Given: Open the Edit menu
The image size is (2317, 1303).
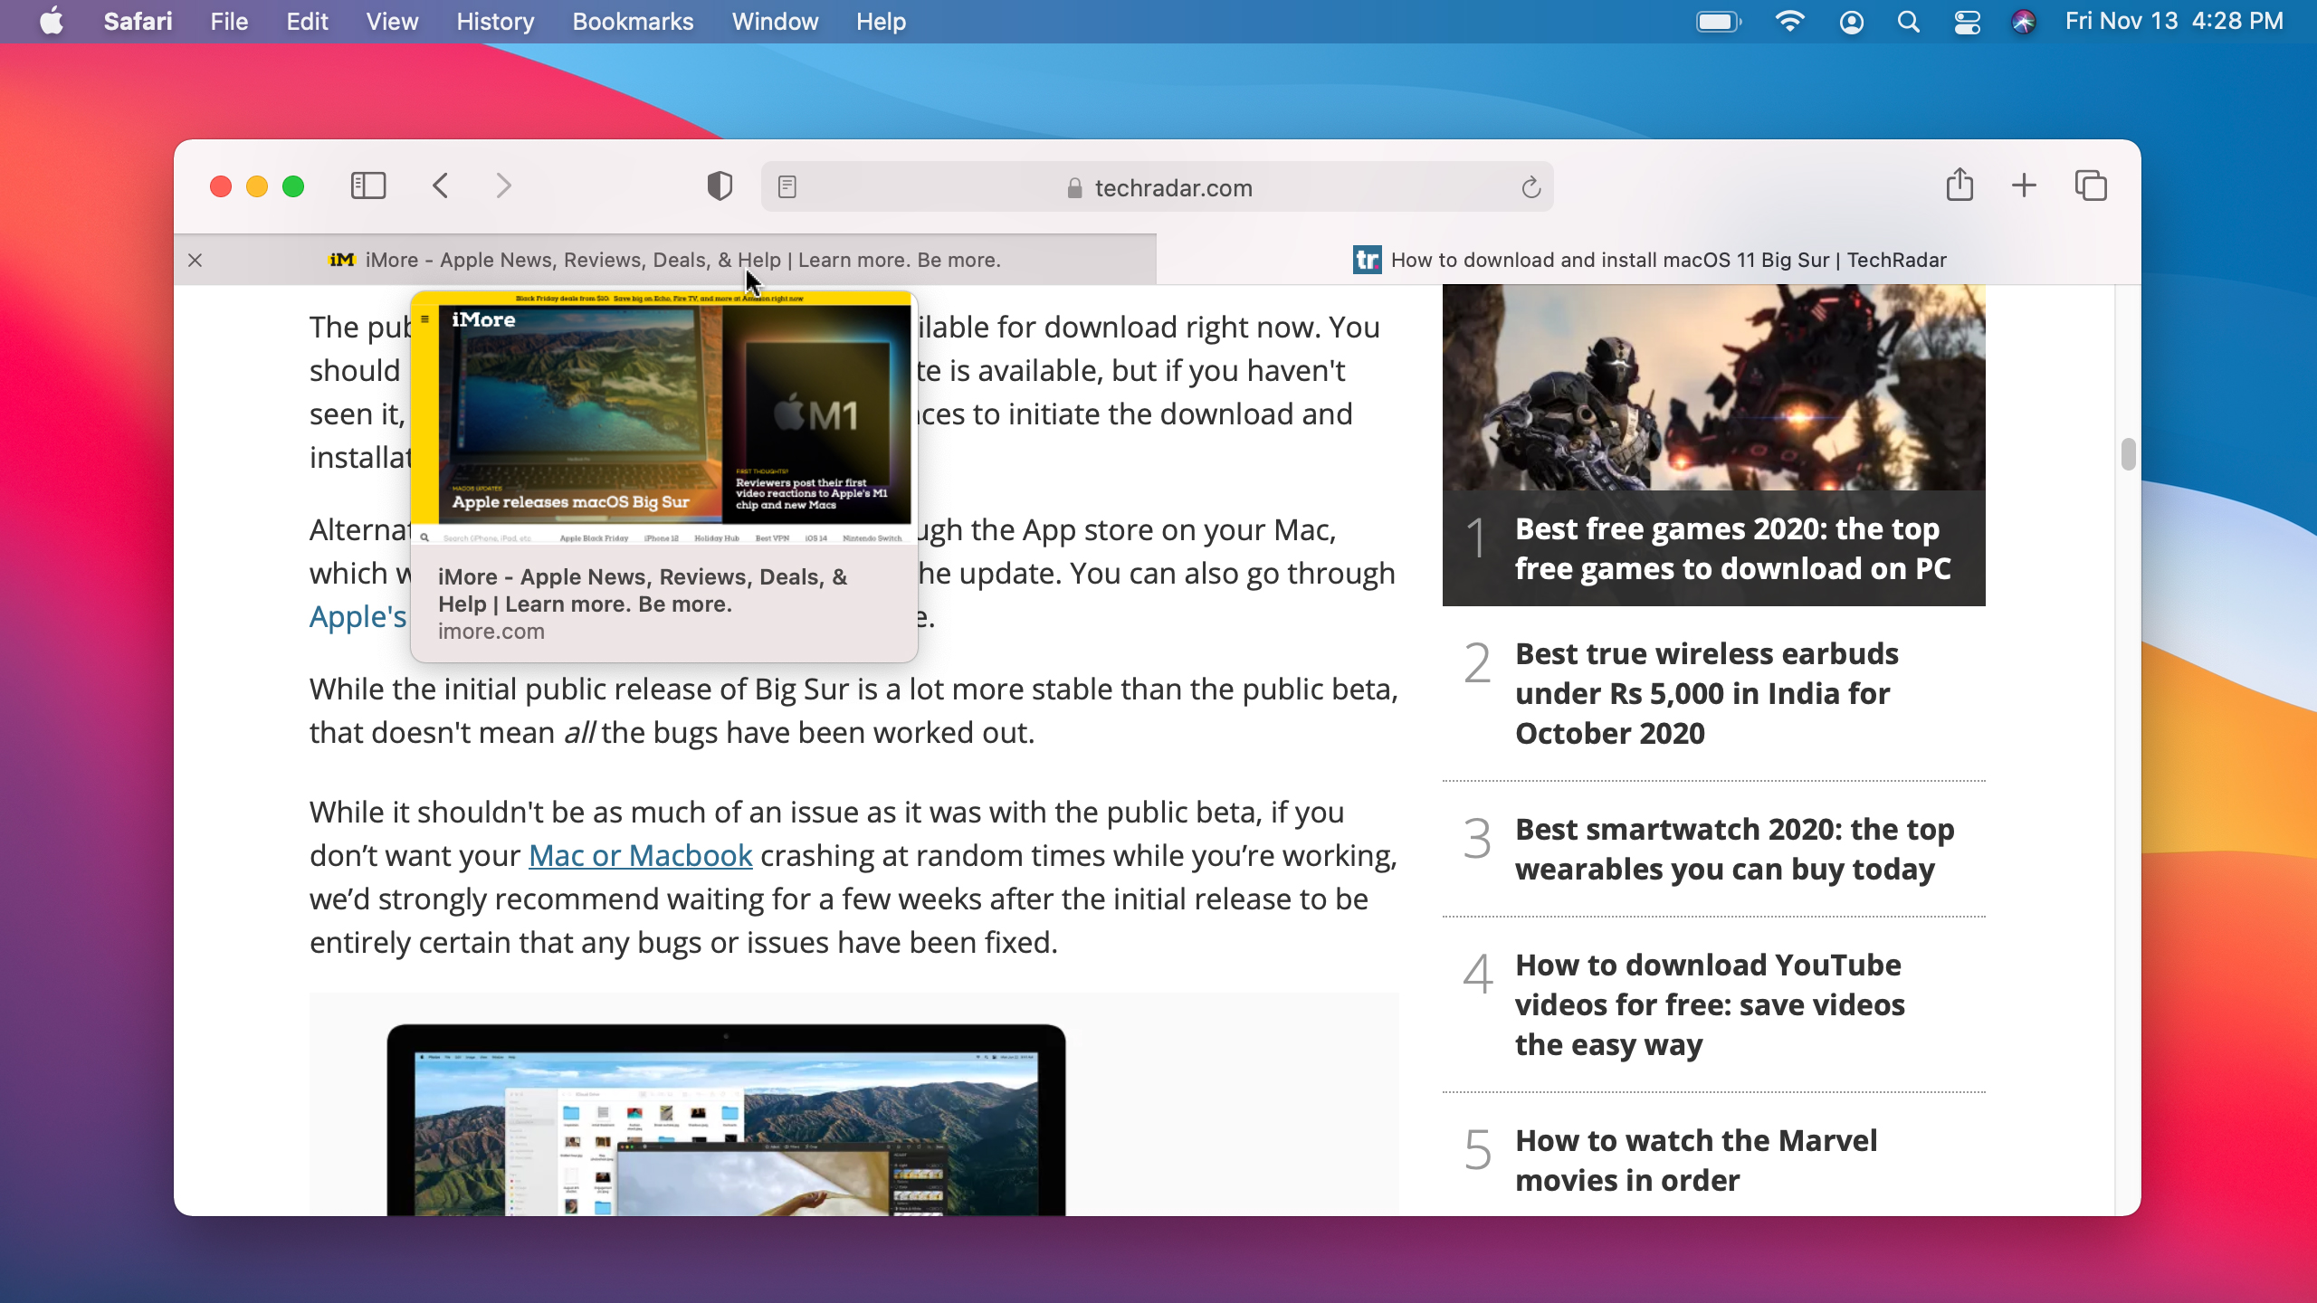Looking at the screenshot, I should click(307, 22).
